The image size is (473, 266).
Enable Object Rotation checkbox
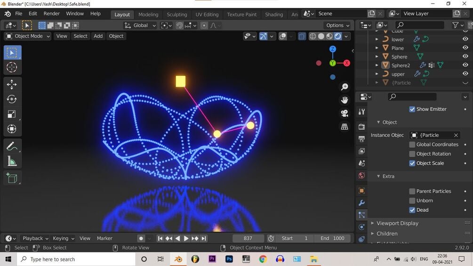(x=412, y=154)
